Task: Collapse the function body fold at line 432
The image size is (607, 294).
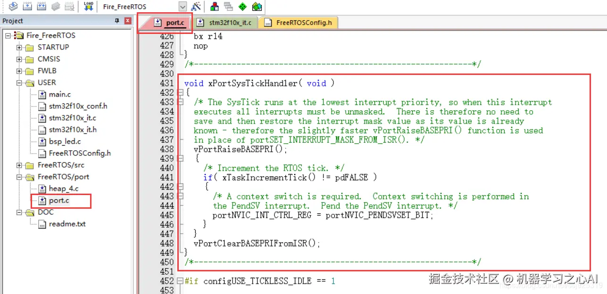Action: 180,92
